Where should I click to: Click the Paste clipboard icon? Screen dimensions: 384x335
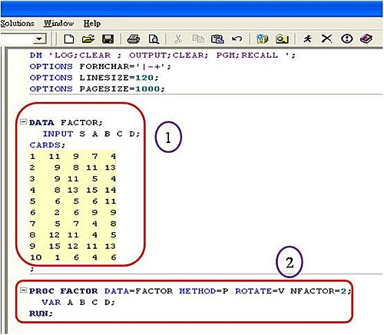point(217,39)
